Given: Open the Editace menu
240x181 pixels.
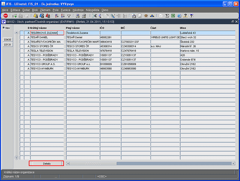Looking at the screenshot, I should [15, 10].
